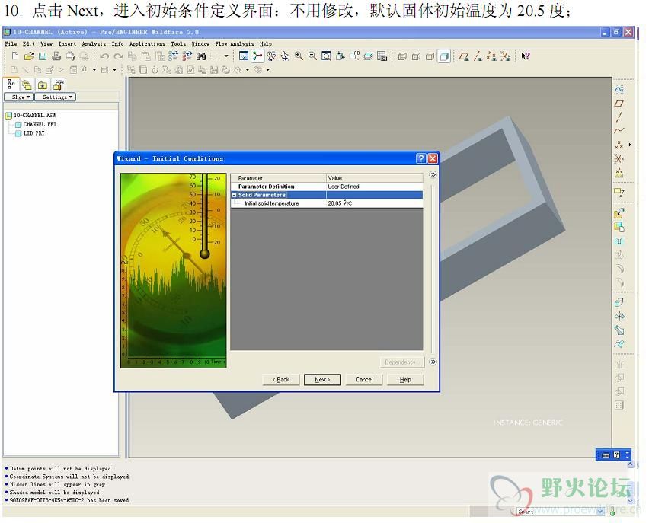
Task: Click the Save diskette icon
Action: click(42, 56)
